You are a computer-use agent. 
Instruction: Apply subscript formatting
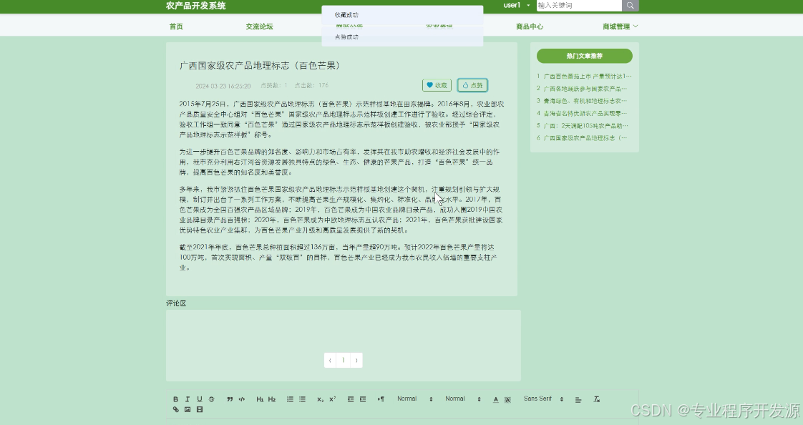click(320, 399)
